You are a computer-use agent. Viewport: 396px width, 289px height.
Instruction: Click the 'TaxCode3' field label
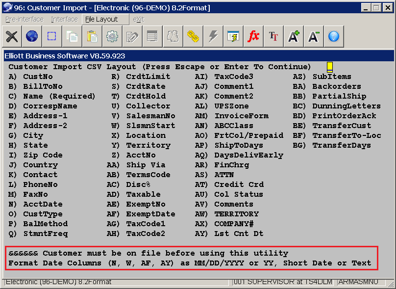[234, 77]
